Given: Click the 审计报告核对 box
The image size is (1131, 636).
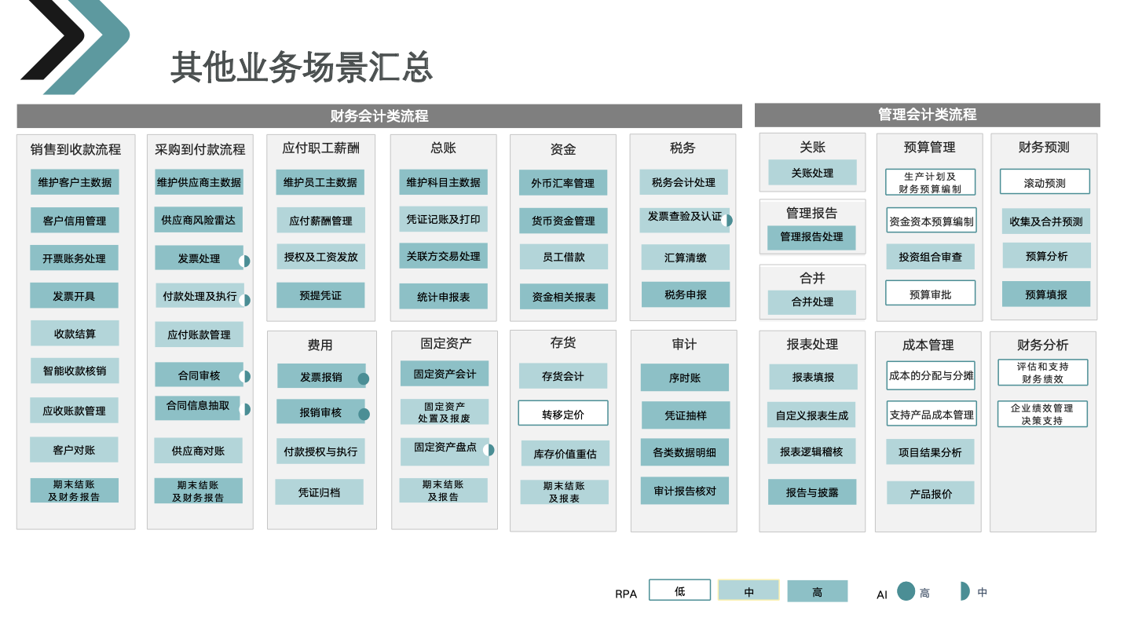Looking at the screenshot, I should click(x=684, y=491).
